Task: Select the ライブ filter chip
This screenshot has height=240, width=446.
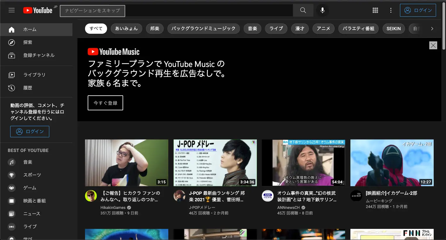Action: coord(276,28)
